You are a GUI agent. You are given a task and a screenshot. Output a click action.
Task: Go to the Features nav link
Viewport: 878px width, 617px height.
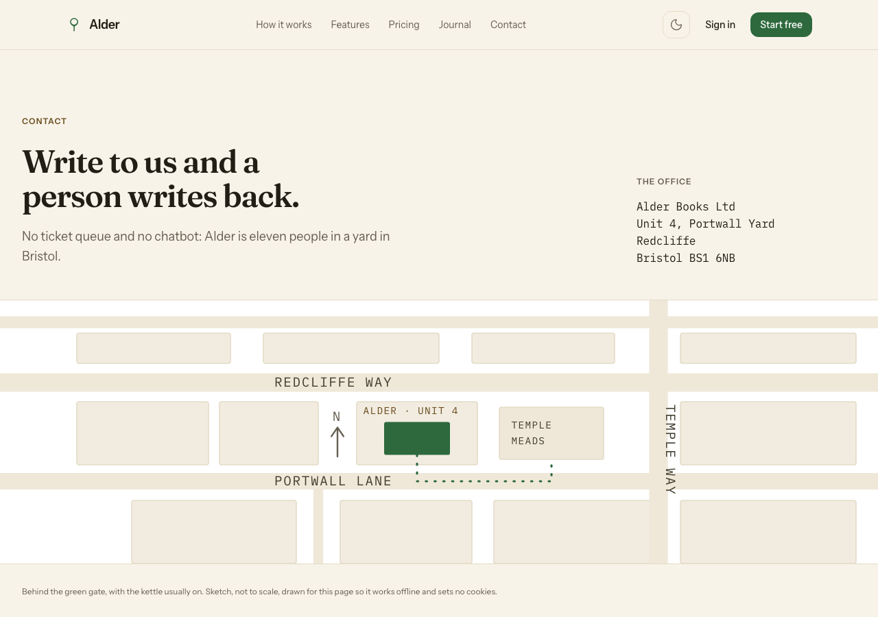tap(350, 25)
